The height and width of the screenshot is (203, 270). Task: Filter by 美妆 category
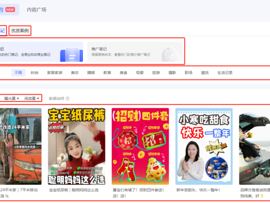point(75,73)
